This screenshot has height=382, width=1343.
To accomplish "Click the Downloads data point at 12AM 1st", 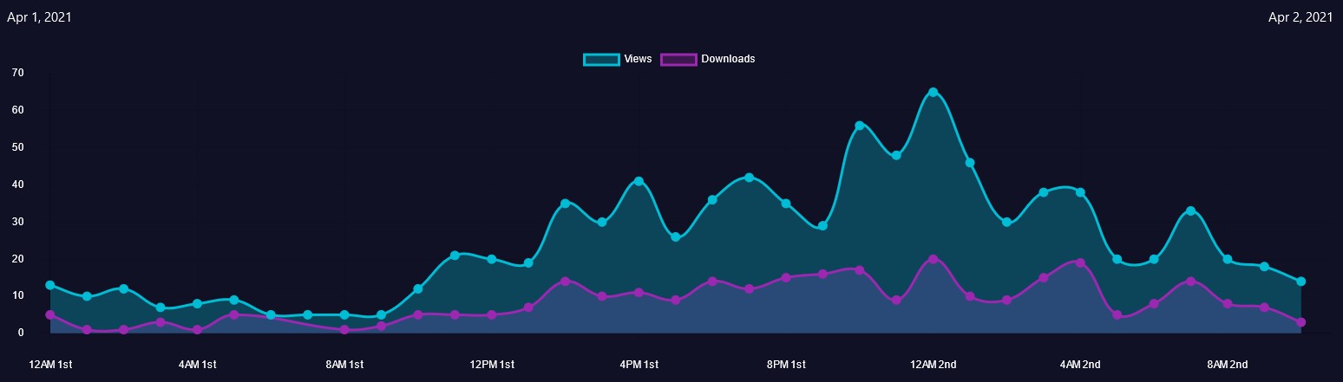I will [50, 314].
